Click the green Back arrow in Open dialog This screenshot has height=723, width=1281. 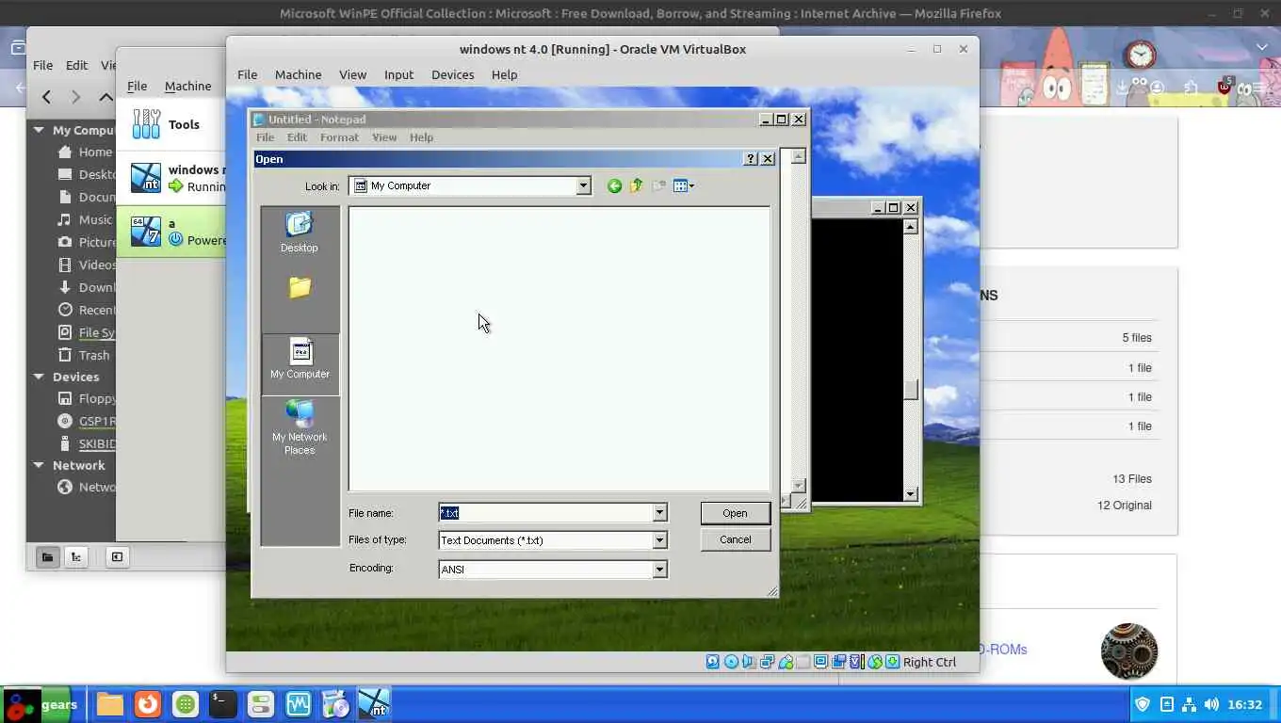pyautogui.click(x=614, y=186)
